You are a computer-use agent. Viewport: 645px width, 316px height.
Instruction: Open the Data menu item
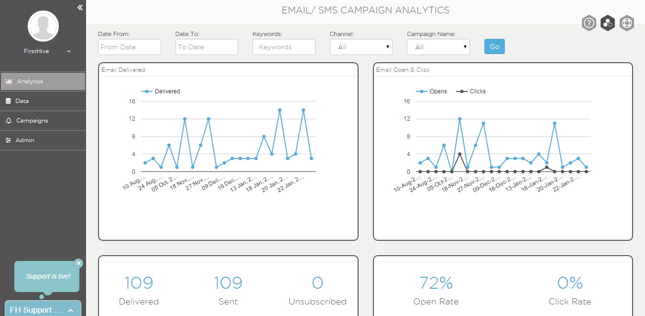(43, 101)
